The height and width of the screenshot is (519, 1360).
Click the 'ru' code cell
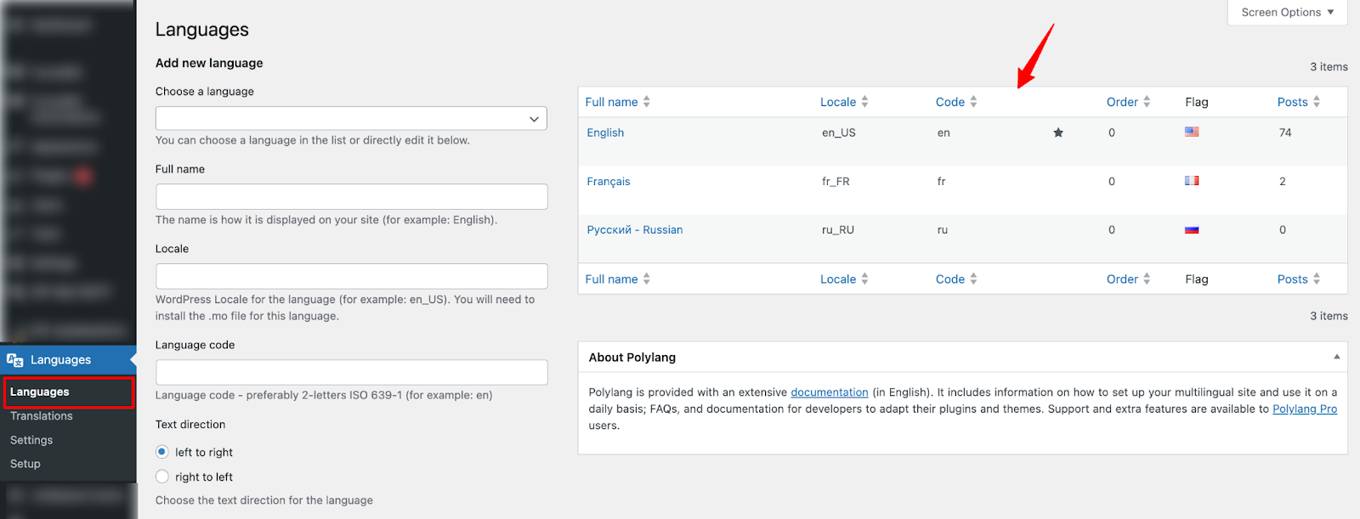943,230
